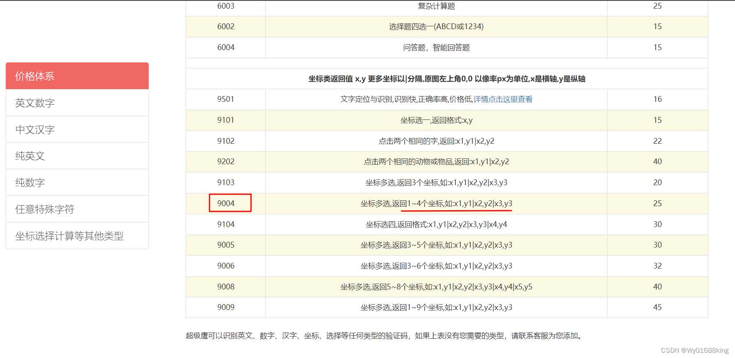Click the 9004 code cell
Screen dimensions: 735x358
point(226,204)
